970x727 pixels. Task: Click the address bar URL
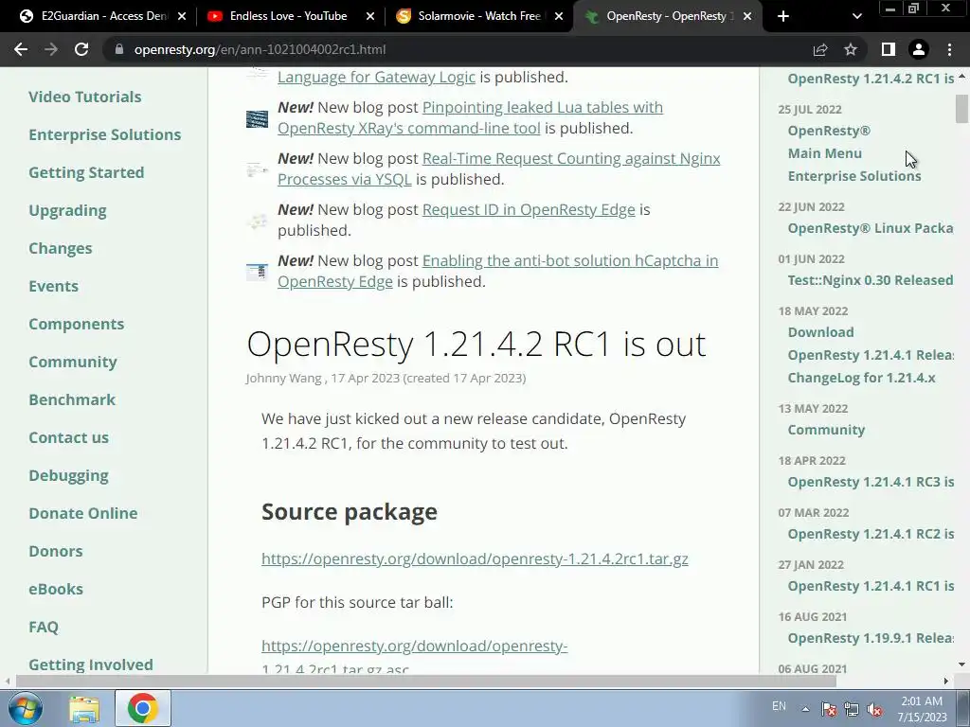point(260,49)
